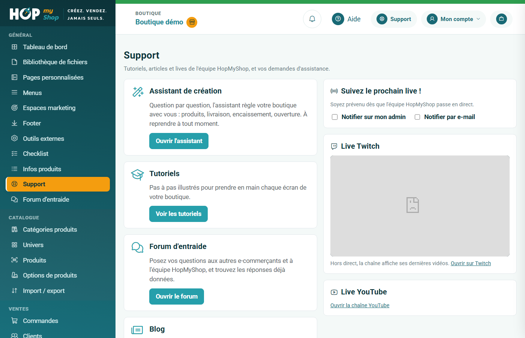Click the HopMyShop logo

click(34, 14)
